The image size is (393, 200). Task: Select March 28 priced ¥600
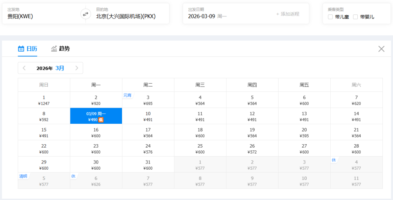357,148
